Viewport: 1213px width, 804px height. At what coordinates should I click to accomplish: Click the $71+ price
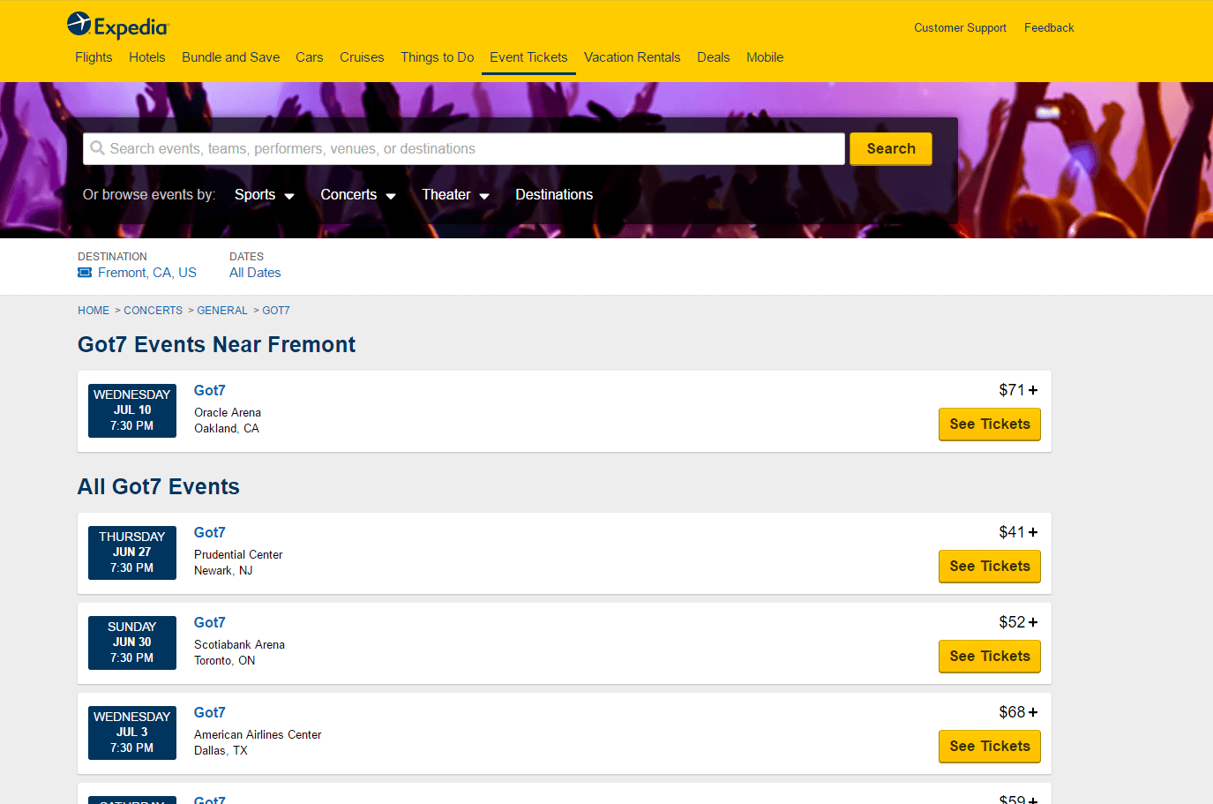pyautogui.click(x=1018, y=390)
